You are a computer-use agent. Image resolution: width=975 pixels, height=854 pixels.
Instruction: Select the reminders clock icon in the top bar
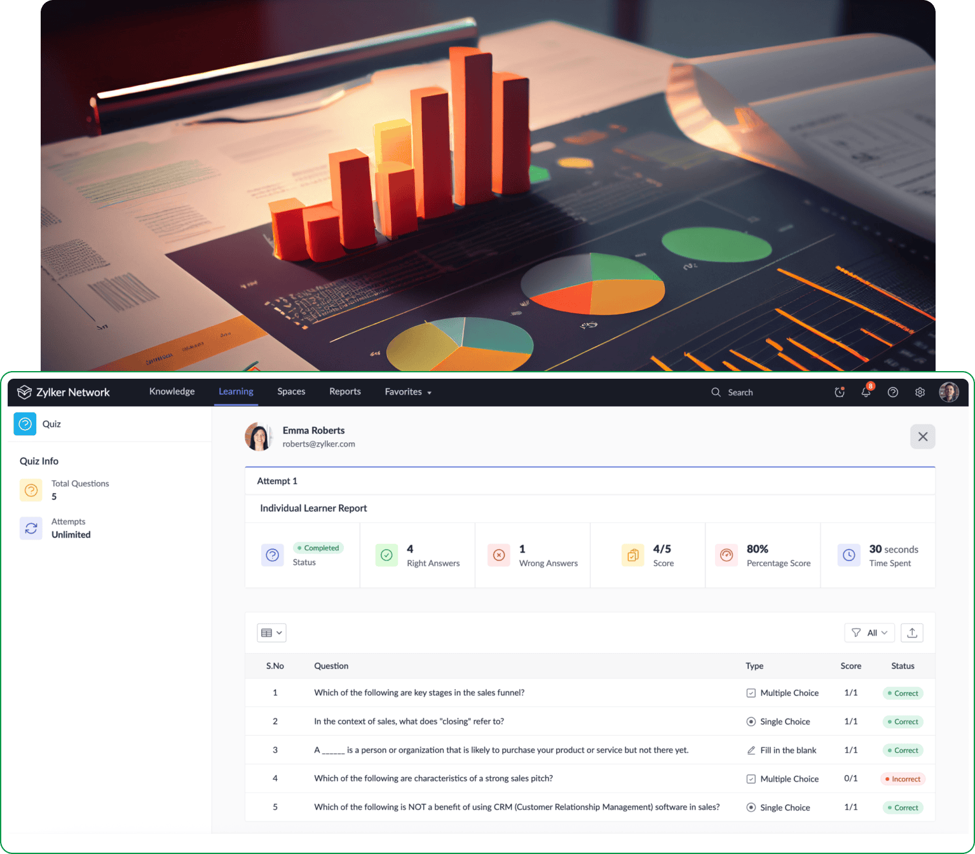coord(840,392)
